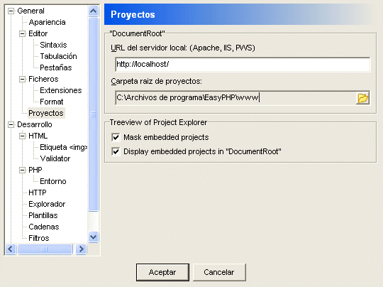The height and width of the screenshot is (287, 383).
Task: Collapse the Editor tree node
Action: [x=22, y=33]
